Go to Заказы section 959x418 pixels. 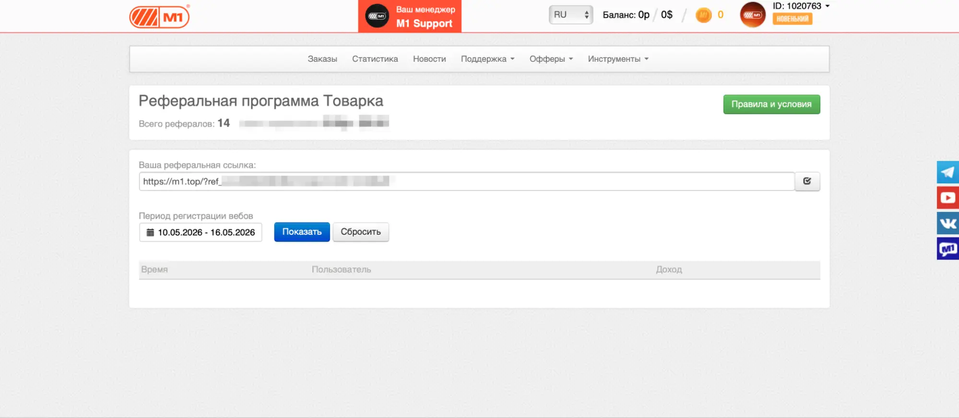(322, 59)
